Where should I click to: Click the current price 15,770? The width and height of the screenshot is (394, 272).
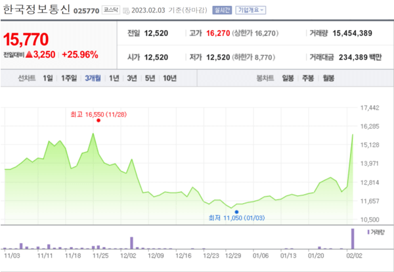tap(26, 39)
